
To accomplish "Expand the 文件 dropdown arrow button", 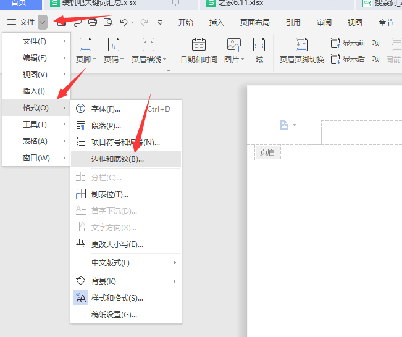I will (x=42, y=22).
